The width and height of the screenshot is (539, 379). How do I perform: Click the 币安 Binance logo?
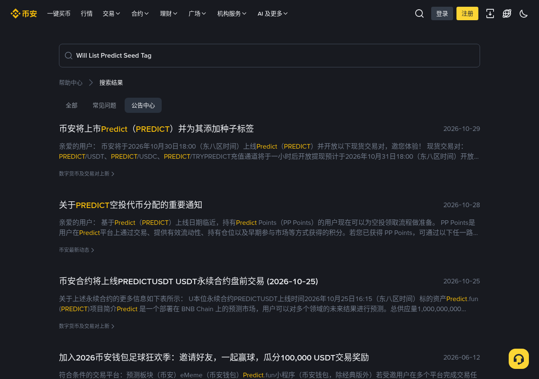pyautogui.click(x=24, y=13)
